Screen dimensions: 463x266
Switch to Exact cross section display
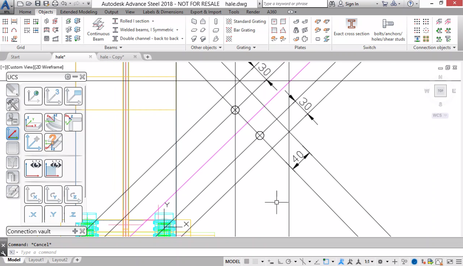(x=352, y=27)
